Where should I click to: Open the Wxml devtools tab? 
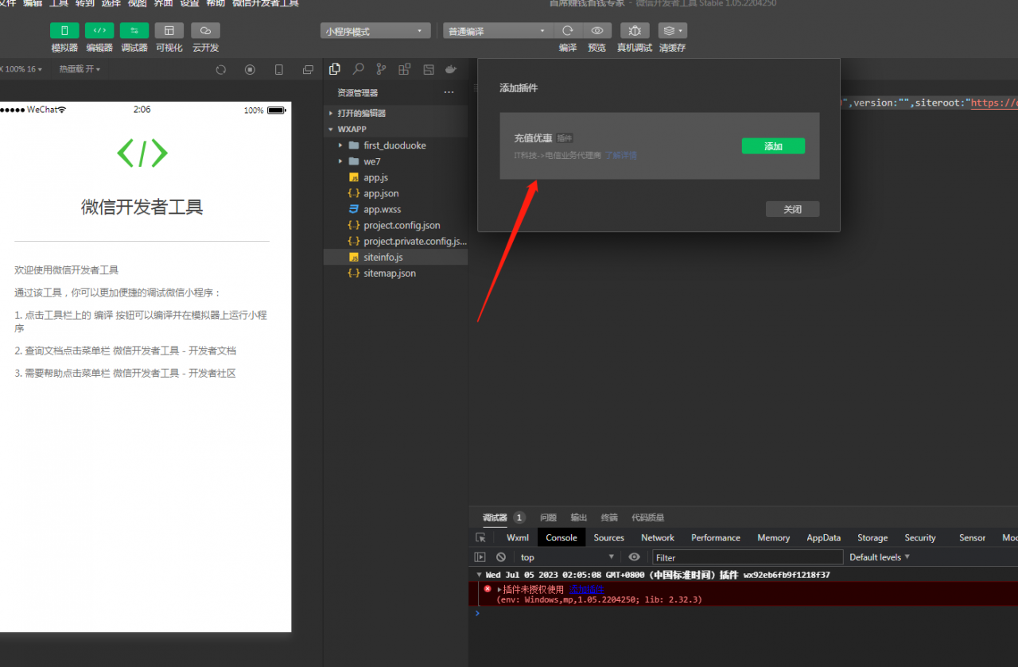(x=518, y=537)
